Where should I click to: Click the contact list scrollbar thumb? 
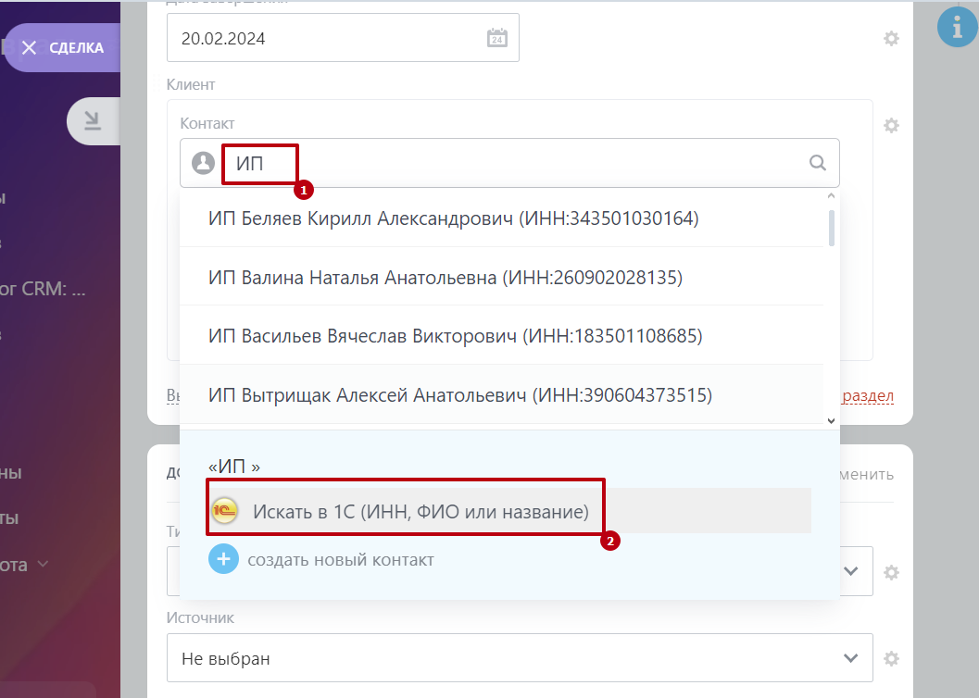(x=831, y=227)
